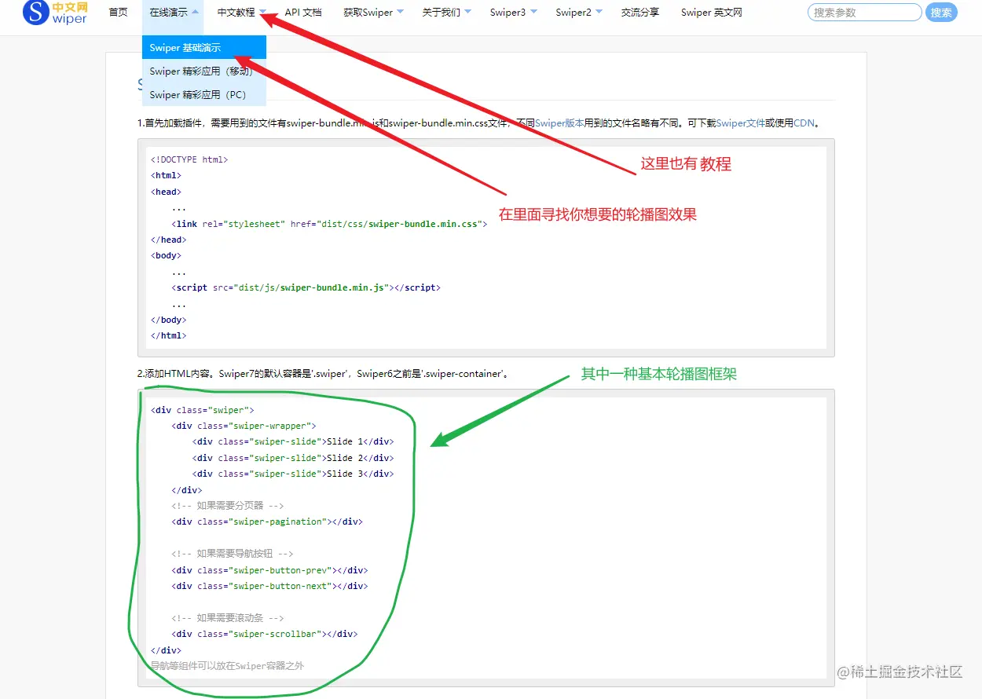This screenshot has height=699, width=982.
Task: Open the 获取Swiper menu
Action: [368, 13]
